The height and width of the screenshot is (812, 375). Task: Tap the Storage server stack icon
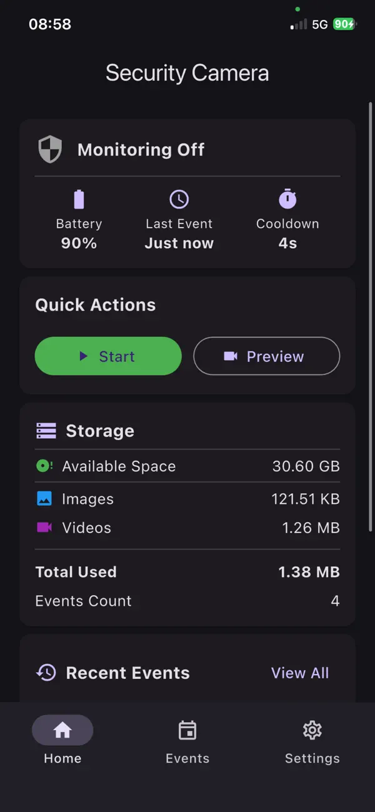[x=46, y=431]
